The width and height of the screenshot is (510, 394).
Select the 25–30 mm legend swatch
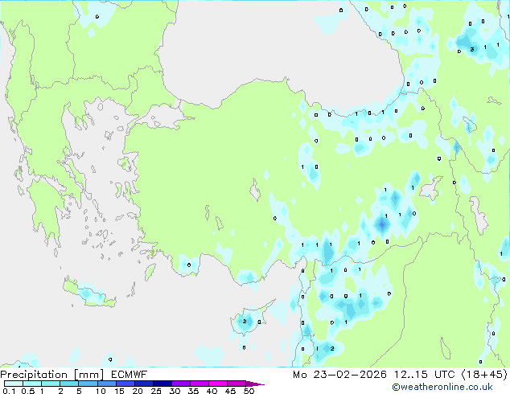pyautogui.click(x=162, y=384)
